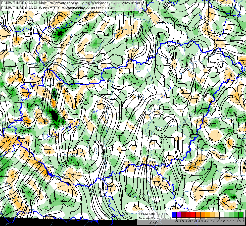The height and width of the screenshot is (226, 246).
Task: Click the ECMWF-INDEX-ANAL label in the legend box
Action: [154, 214]
